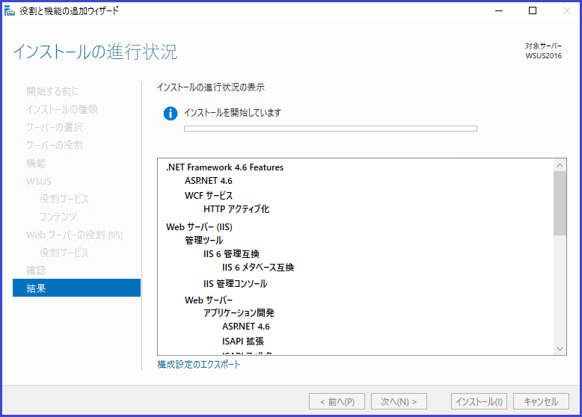The image size is (582, 417).
Task: Select 役割サービス under WSUS
Action: (64, 199)
